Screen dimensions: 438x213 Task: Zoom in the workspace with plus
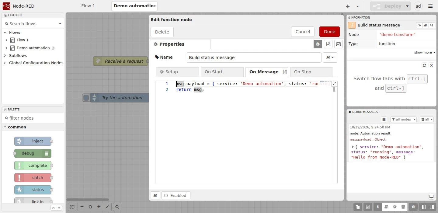[x=99, y=207]
